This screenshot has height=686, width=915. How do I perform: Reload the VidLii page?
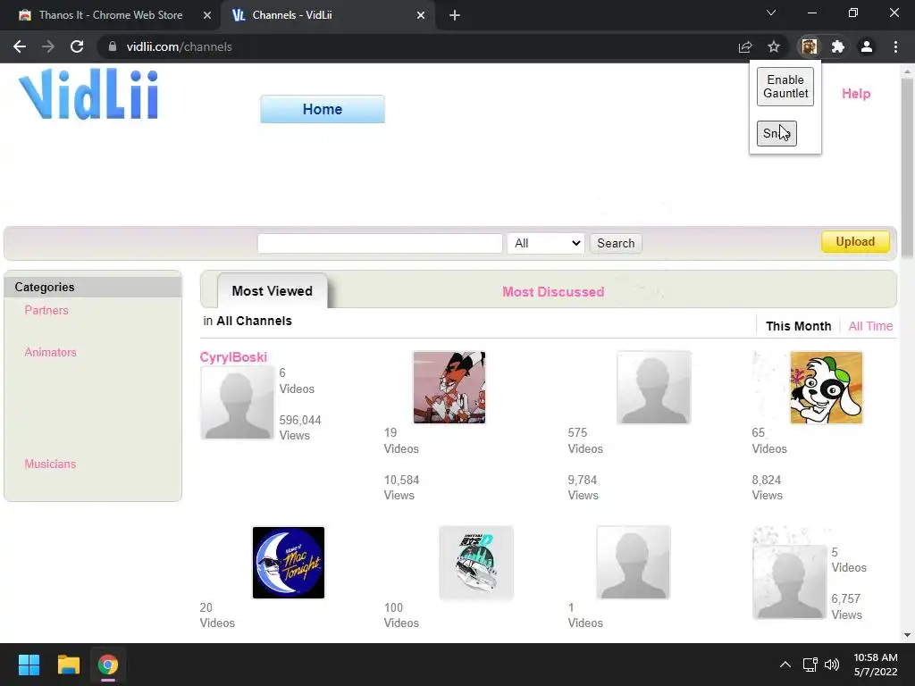77,46
